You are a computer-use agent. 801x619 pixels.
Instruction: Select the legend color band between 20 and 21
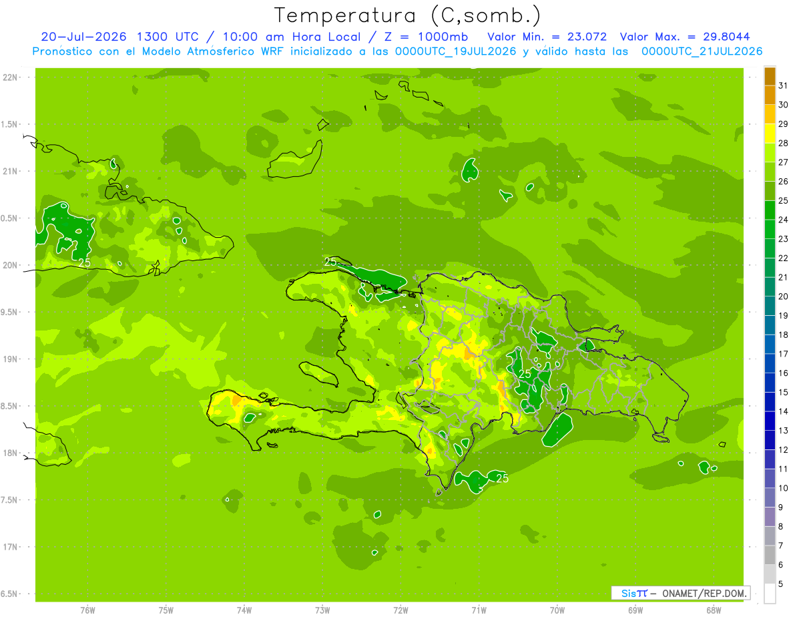[x=770, y=286]
